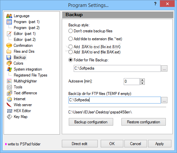Click the Language people icon

(x=9, y=16)
